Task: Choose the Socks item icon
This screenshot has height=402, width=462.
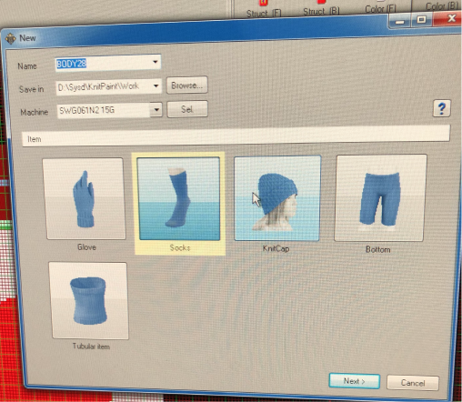Action: (178, 199)
